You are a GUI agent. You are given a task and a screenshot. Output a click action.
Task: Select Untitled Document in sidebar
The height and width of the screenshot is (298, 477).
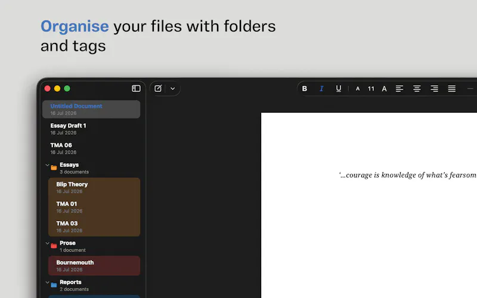tap(91, 109)
